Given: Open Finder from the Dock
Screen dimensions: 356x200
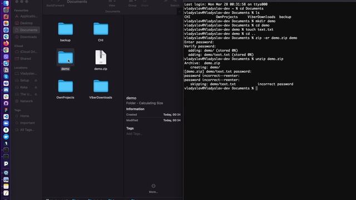Looking at the screenshot, I should 6,3.
